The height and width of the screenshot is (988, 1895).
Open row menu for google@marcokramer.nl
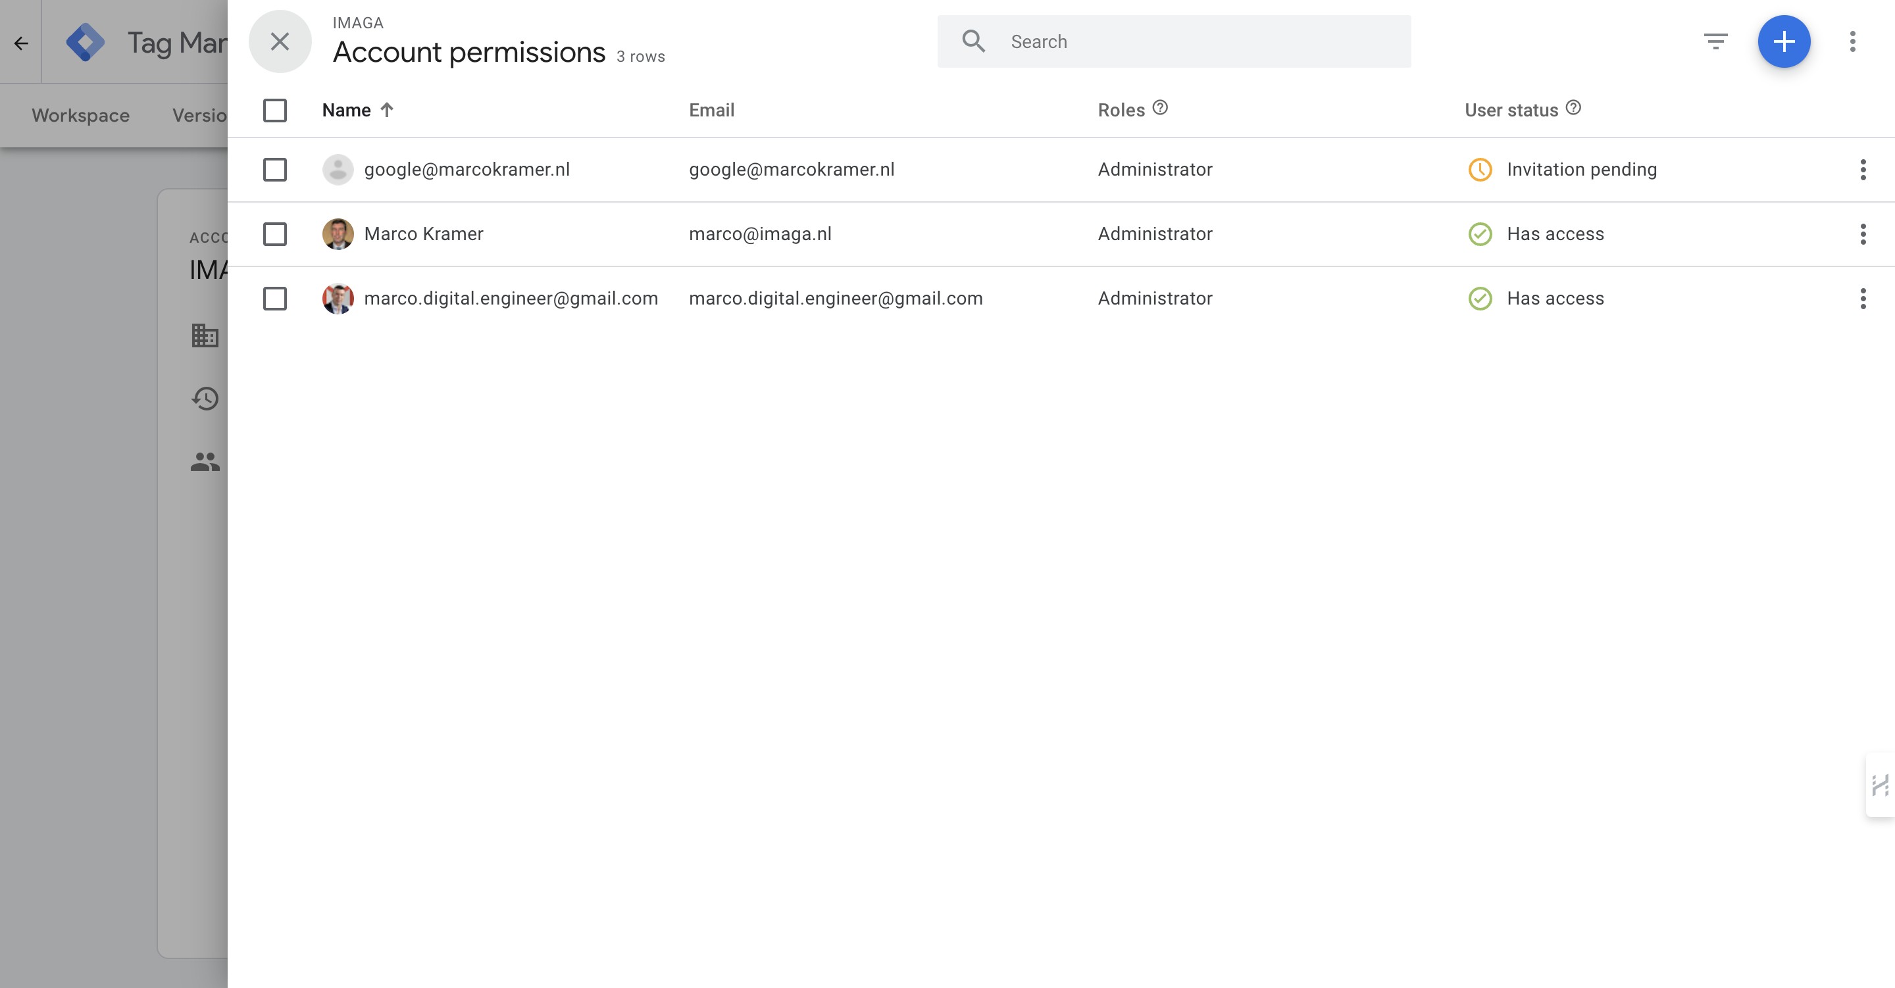(1863, 170)
